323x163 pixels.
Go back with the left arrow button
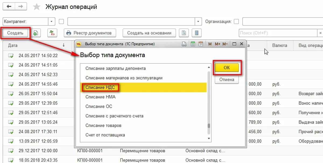click(x=9, y=7)
